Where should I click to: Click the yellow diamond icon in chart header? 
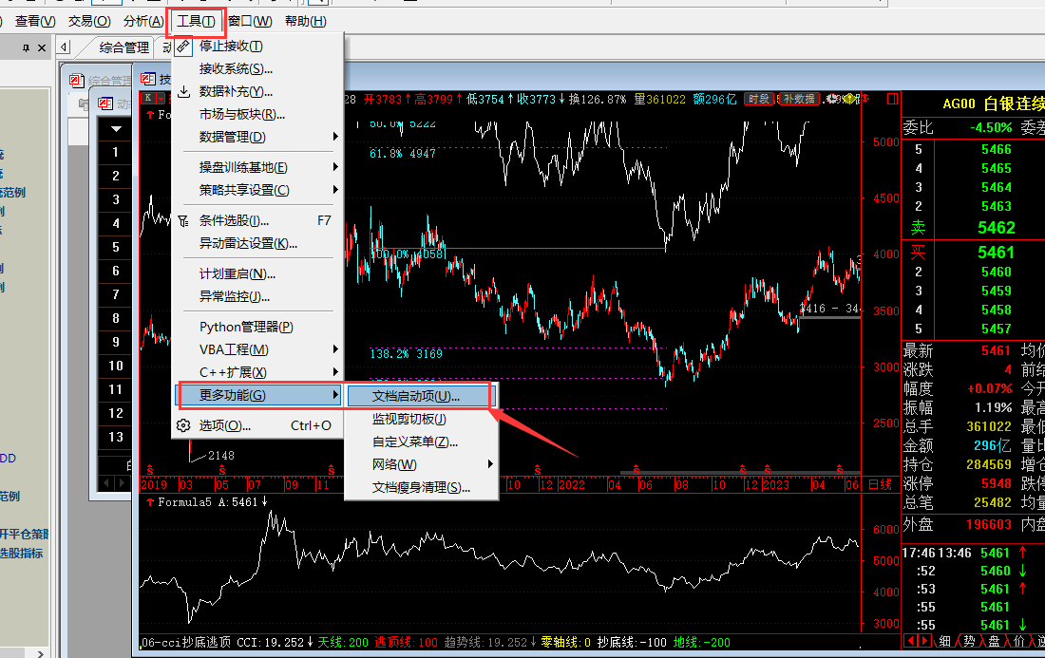tap(851, 99)
